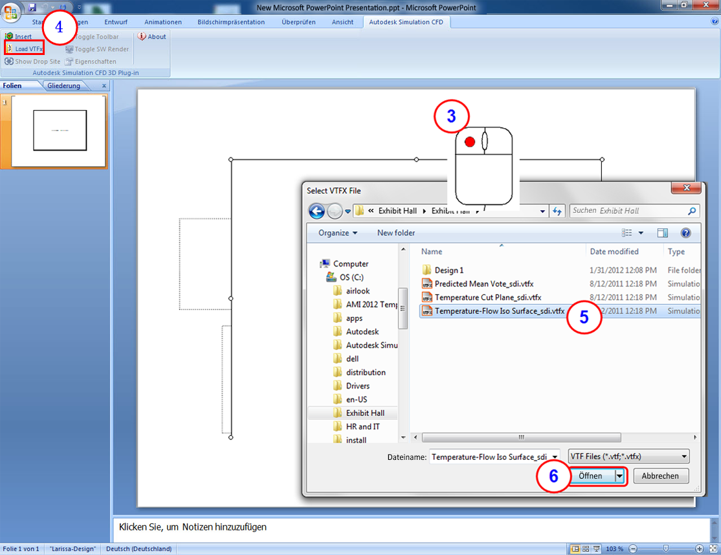Click the Office button logo
The image size is (721, 555).
pyautogui.click(x=11, y=11)
